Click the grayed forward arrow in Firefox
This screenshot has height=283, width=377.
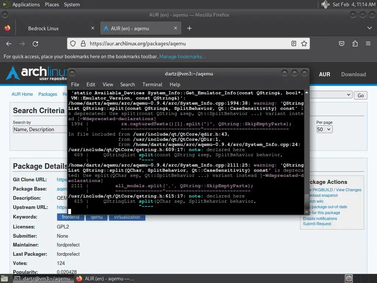[x=22, y=44]
